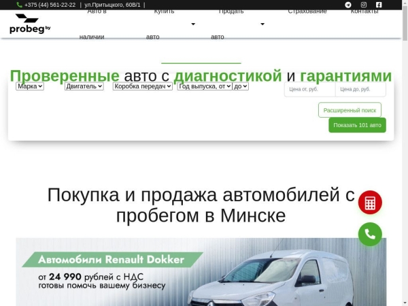Open the address ул.Притыцкого, 60В/1
This screenshot has width=408, height=306.
point(112,5)
